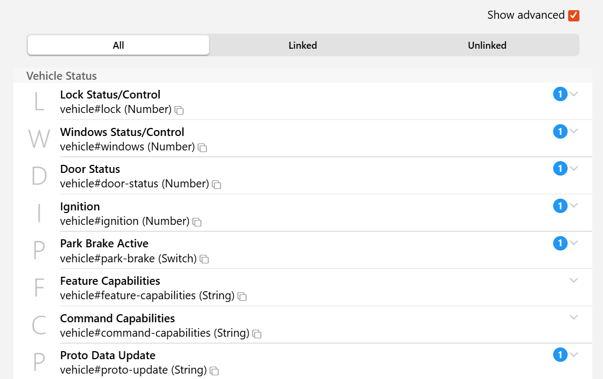The image size is (603, 379).
Task: Select the All channels tab
Action: (118, 46)
